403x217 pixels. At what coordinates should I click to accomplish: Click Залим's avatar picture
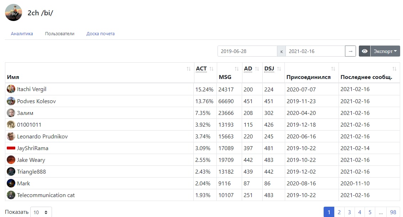point(11,113)
